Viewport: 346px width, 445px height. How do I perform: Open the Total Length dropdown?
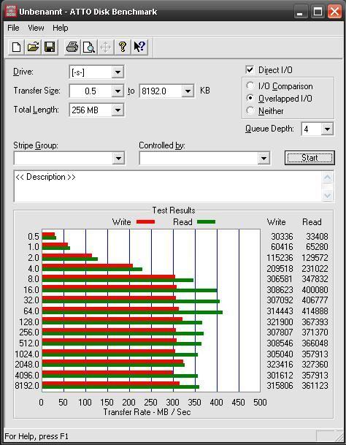(x=118, y=110)
